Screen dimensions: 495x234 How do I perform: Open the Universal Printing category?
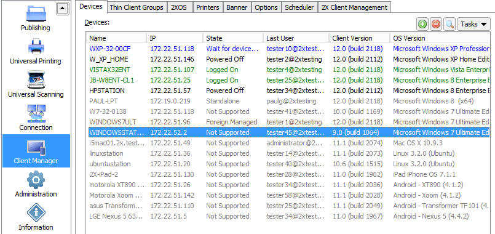click(x=36, y=51)
